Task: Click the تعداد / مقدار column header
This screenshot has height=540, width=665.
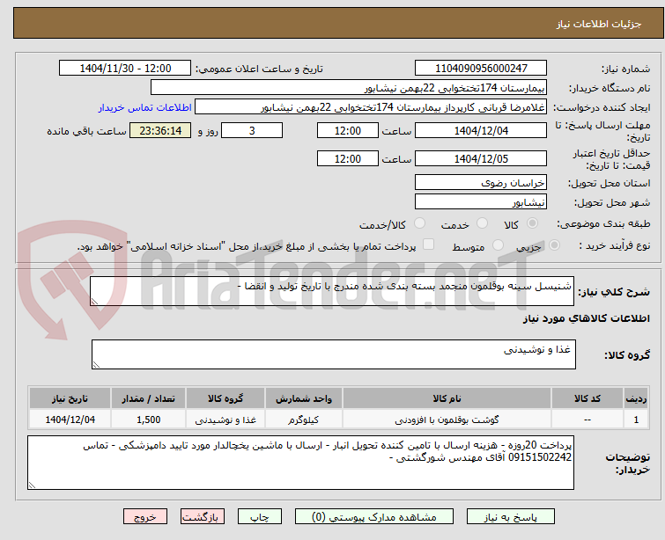Action: click(x=149, y=398)
